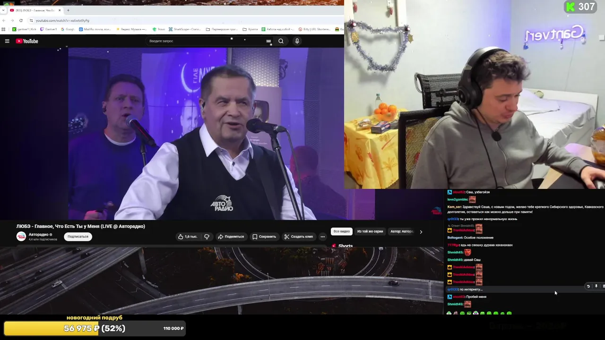Open the Авторадио channel avatar
The width and height of the screenshot is (605, 340).
[21, 237]
